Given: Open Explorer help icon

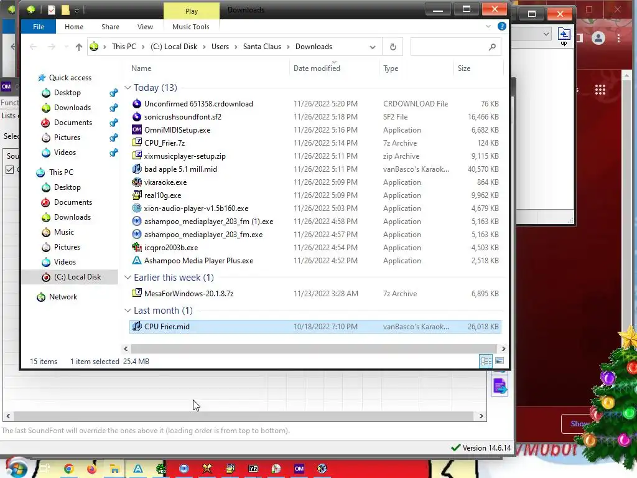Looking at the screenshot, I should tap(502, 26).
